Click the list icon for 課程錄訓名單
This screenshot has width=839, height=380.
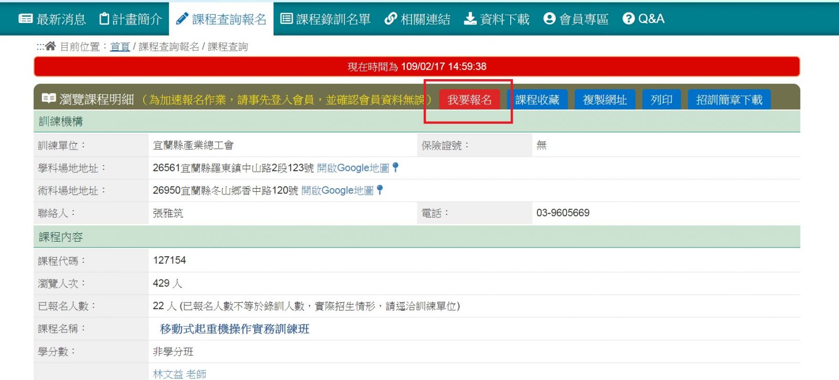[x=286, y=19]
